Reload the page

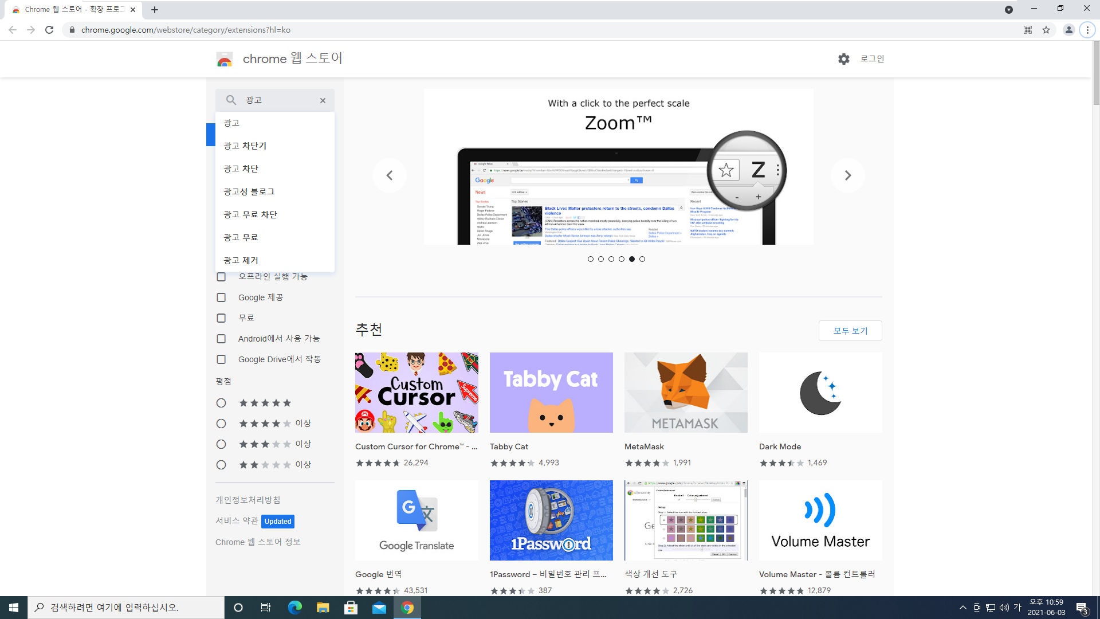[49, 30]
